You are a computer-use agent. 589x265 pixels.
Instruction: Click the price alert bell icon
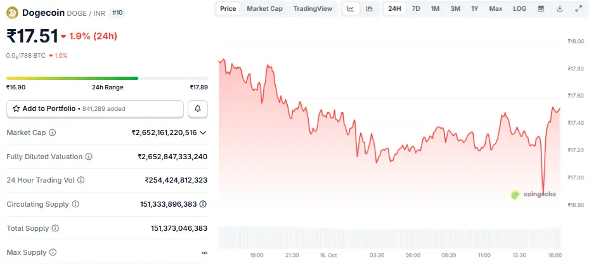(x=198, y=109)
